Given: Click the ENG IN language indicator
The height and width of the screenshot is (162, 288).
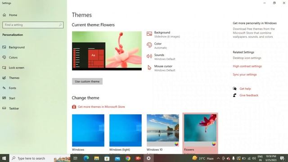Looking at the screenshot, I should [260, 158].
